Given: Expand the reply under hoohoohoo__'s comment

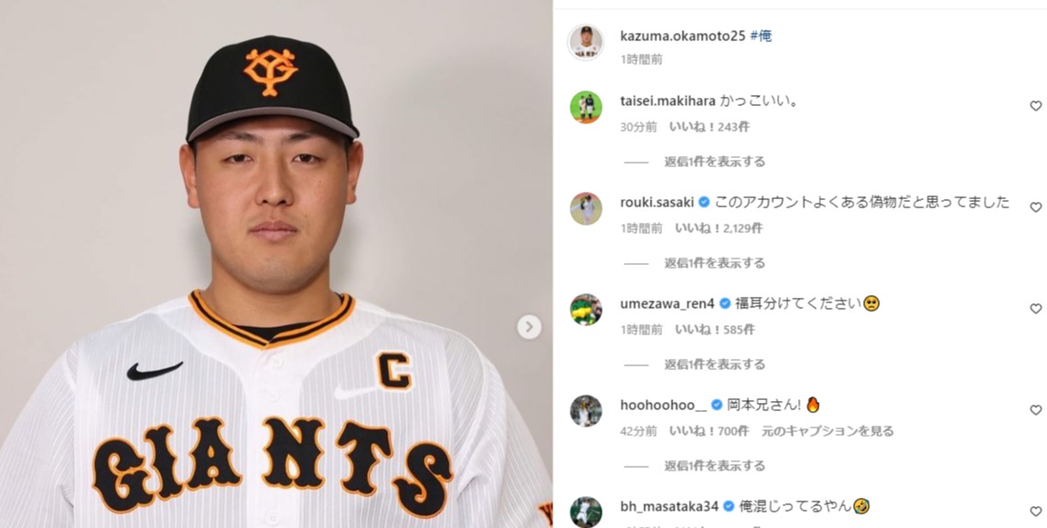Looking at the screenshot, I should pyautogui.click(x=714, y=466).
